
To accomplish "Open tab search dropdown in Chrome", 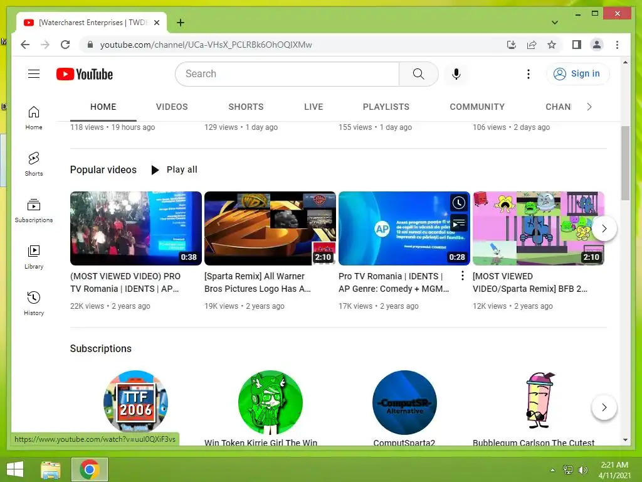I will pyautogui.click(x=555, y=23).
